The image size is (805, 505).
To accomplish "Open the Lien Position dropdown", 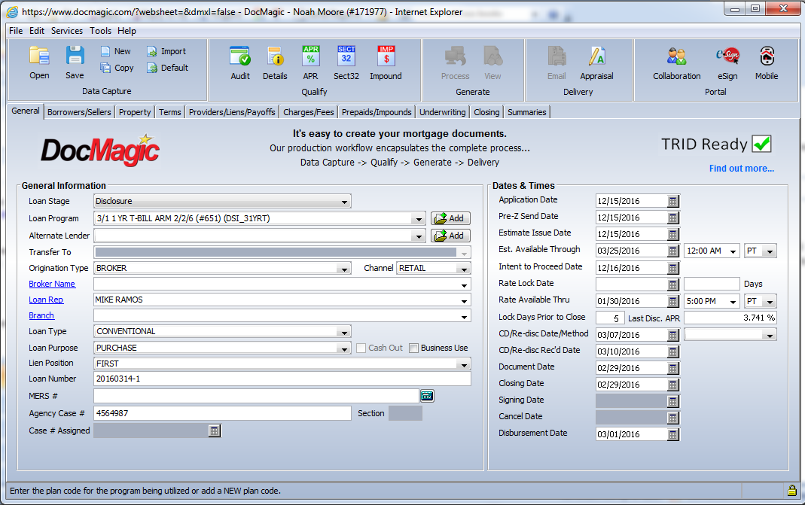I will click(x=464, y=364).
